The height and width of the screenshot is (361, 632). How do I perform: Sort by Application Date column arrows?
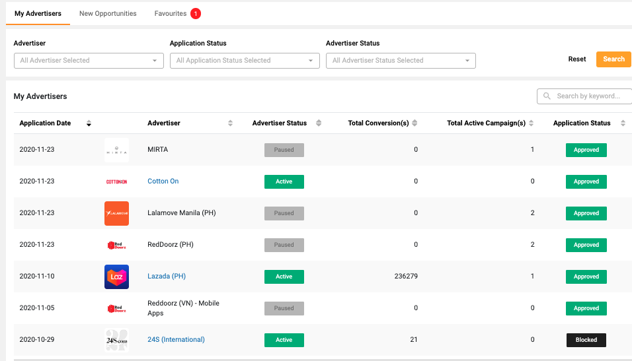(x=89, y=123)
